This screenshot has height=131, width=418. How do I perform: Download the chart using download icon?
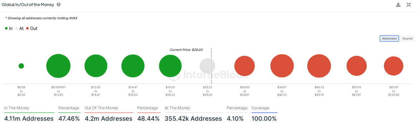click(398, 5)
